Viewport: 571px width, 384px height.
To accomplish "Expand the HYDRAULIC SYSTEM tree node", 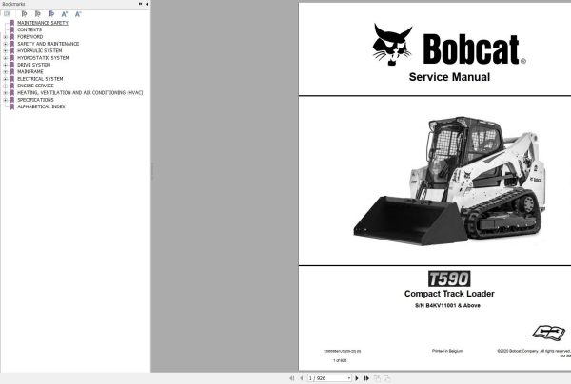I will pyautogui.click(x=5, y=50).
